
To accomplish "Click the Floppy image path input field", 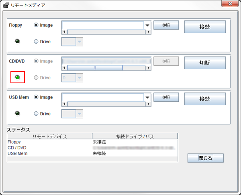I will click(103, 25).
